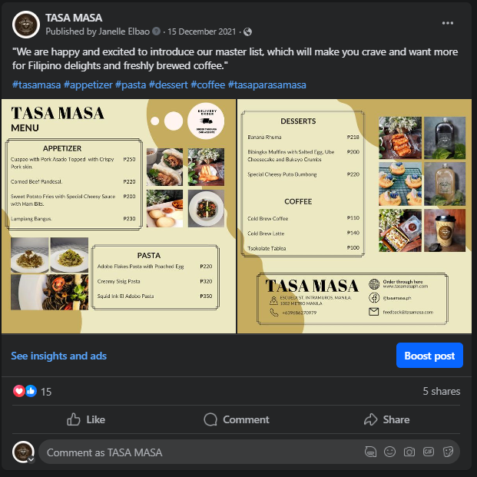Click the Boost post button

pyautogui.click(x=429, y=356)
